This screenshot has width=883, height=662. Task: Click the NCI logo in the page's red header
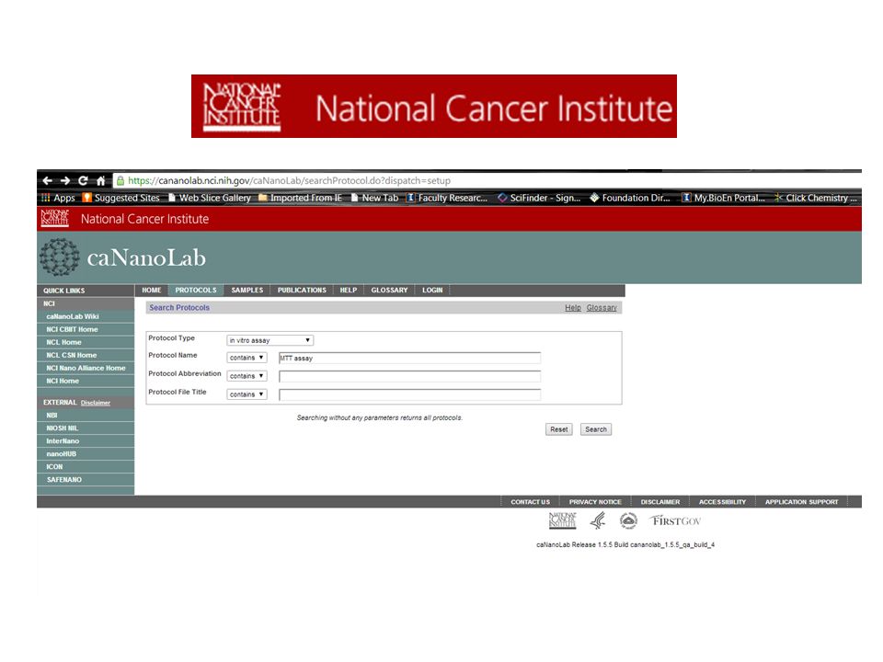coord(54,219)
